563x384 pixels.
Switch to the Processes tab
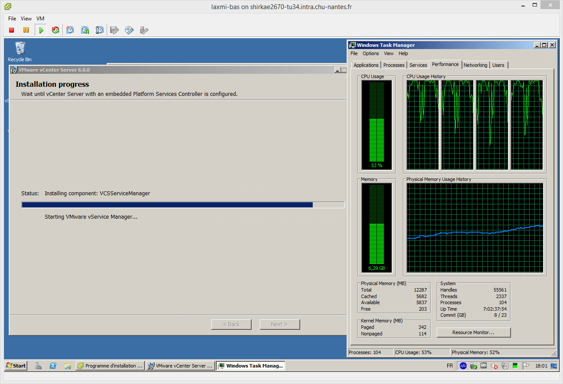click(x=394, y=65)
